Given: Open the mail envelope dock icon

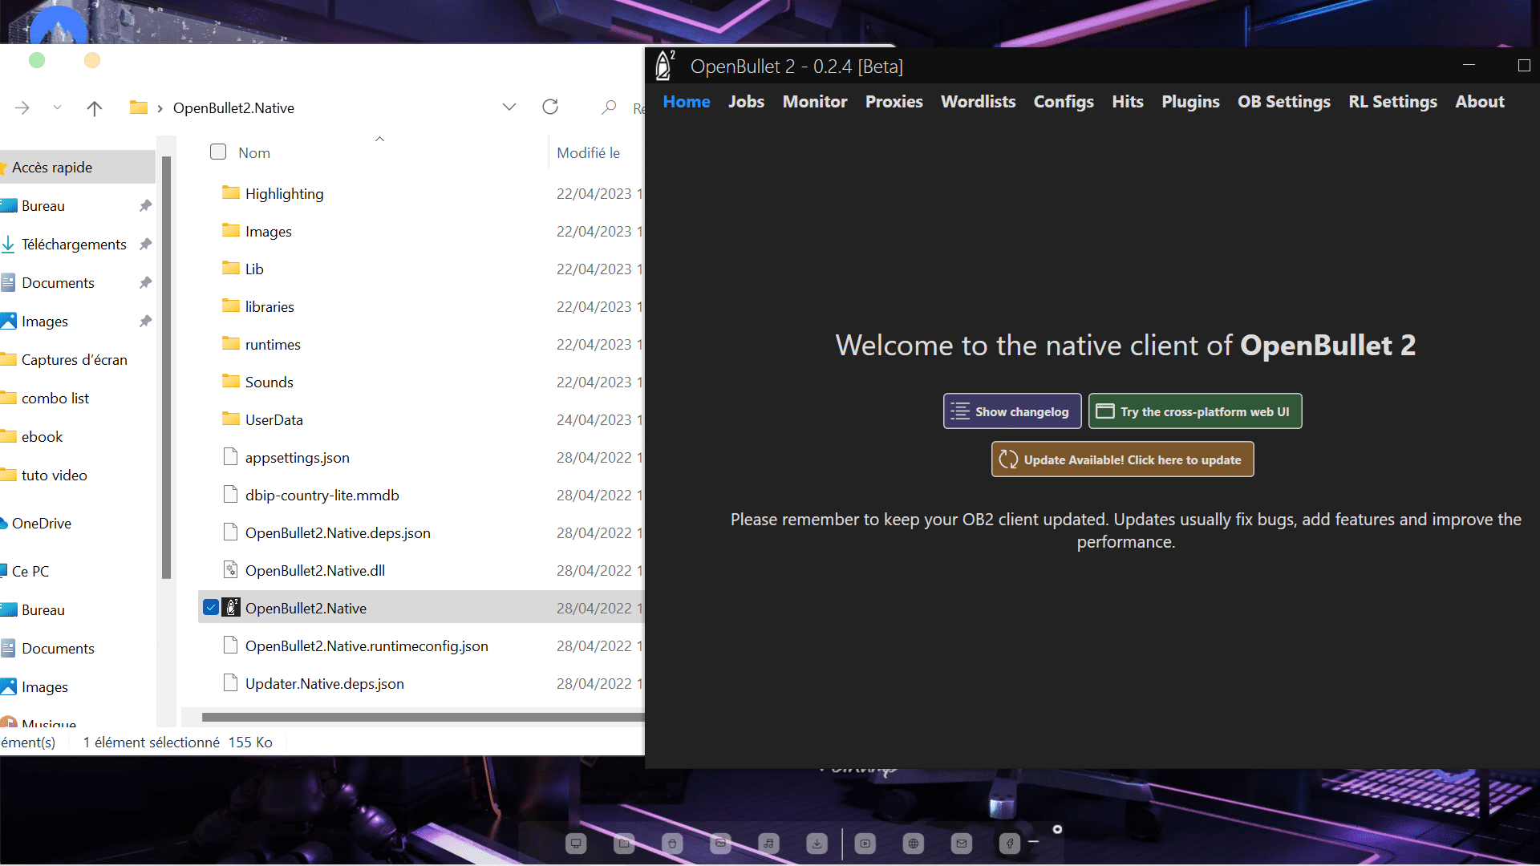Looking at the screenshot, I should pos(961,843).
